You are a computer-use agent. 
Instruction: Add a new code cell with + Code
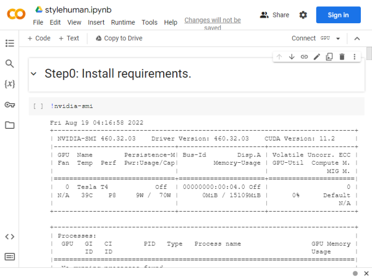pyautogui.click(x=39, y=38)
